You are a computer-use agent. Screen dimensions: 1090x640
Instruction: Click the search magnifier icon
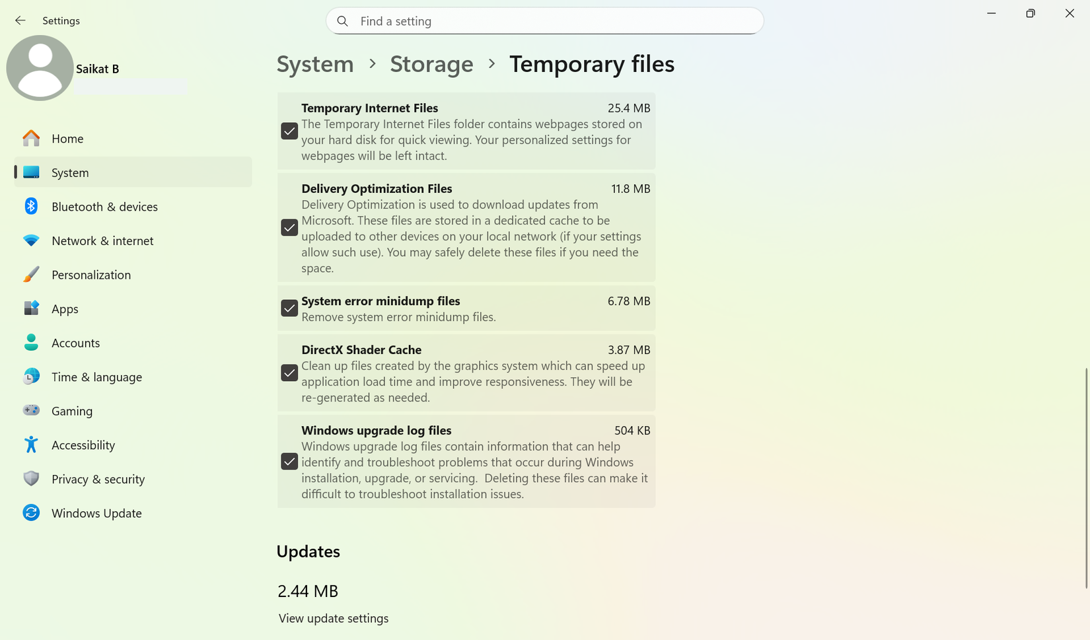pos(342,21)
